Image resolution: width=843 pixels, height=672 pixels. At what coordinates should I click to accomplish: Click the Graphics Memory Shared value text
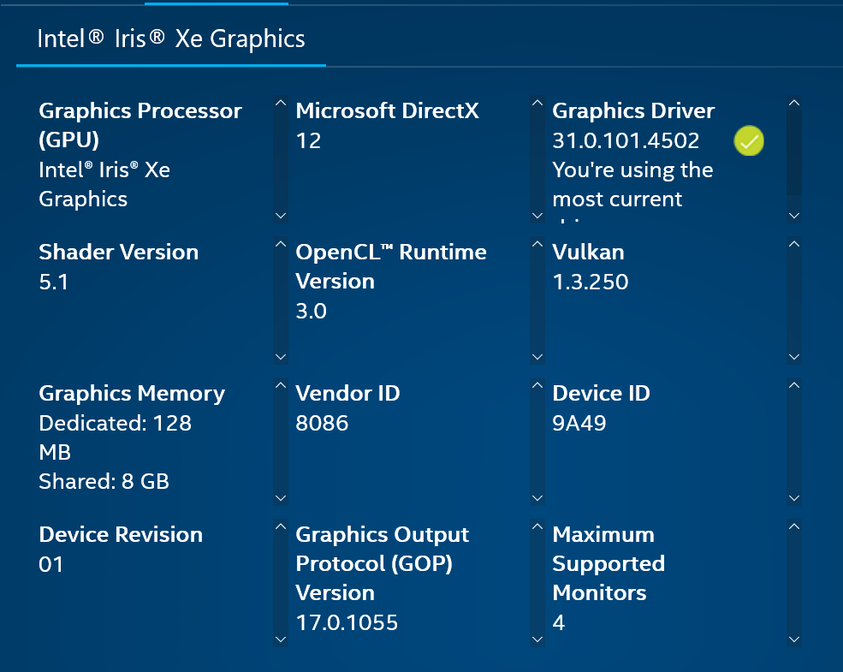pos(104,481)
